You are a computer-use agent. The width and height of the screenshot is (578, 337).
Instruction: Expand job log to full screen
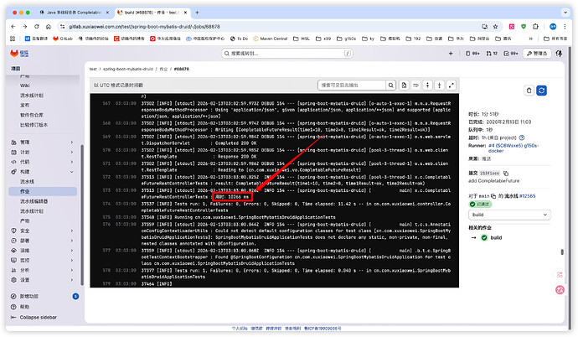[x=452, y=86]
